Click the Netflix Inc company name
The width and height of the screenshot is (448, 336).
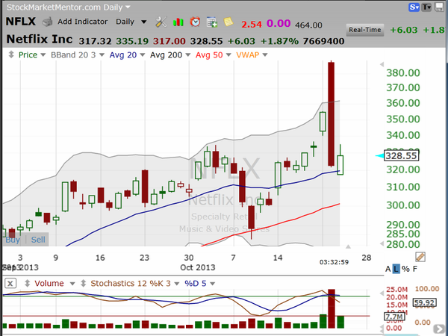[40, 39]
